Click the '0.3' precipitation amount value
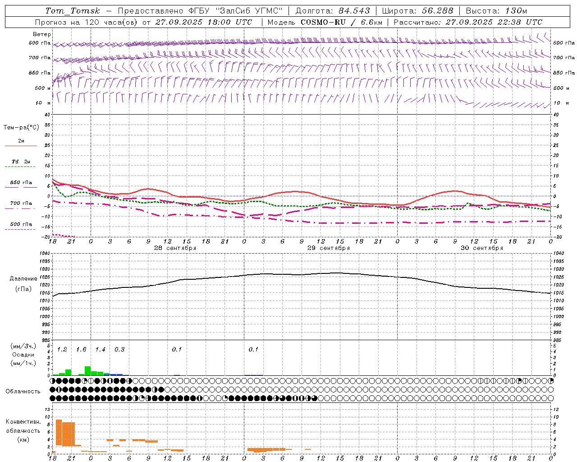Viewport: 577px width, 462px height. (x=119, y=349)
